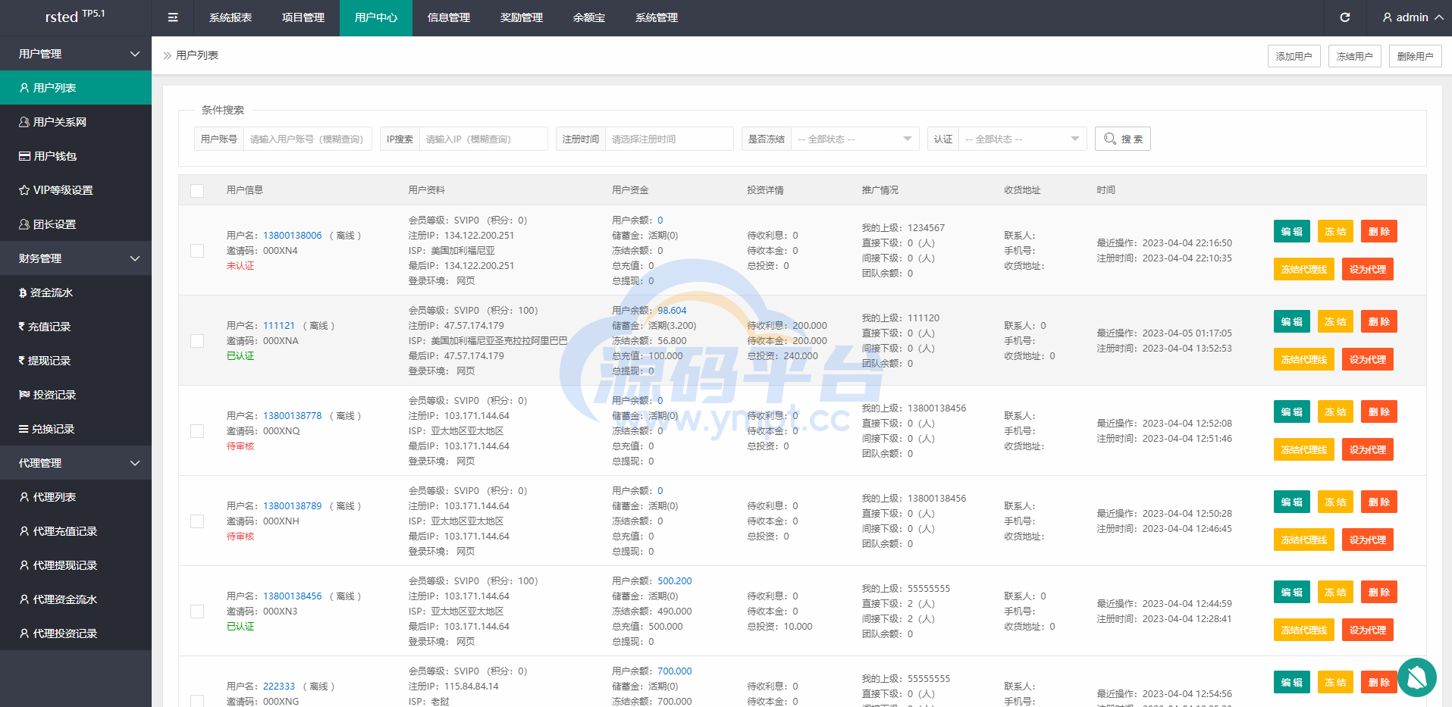
Task: Click the 充值记录 rupee icon
Action: point(22,327)
